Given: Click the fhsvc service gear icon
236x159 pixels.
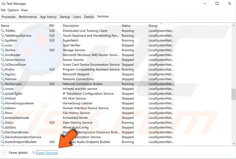Looking at the screenshot, I should click(x=3, y=113).
